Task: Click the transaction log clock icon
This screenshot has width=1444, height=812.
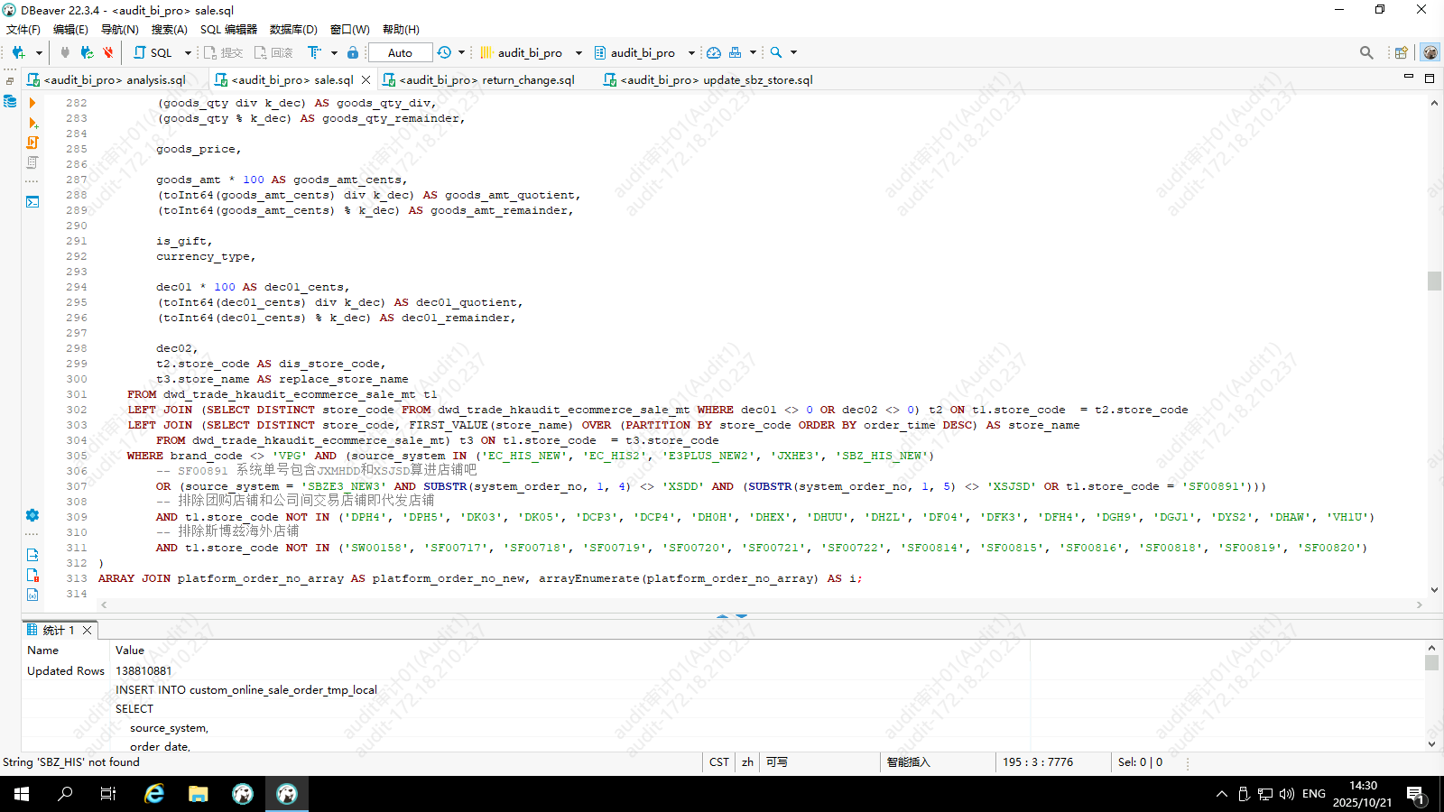Action: click(444, 53)
